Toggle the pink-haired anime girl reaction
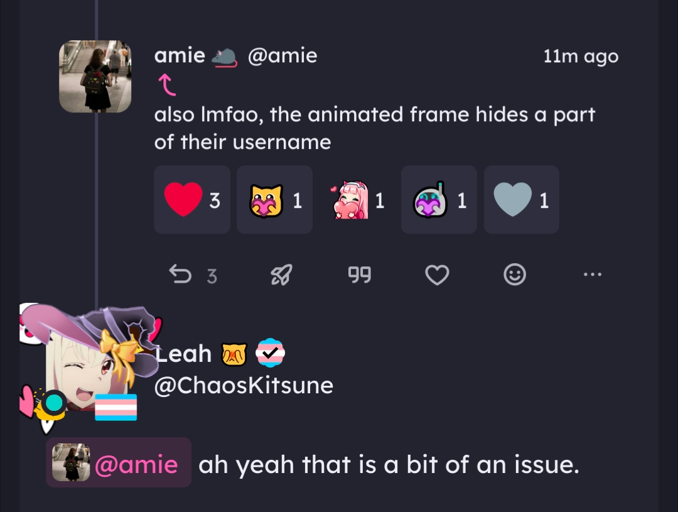 pos(357,200)
